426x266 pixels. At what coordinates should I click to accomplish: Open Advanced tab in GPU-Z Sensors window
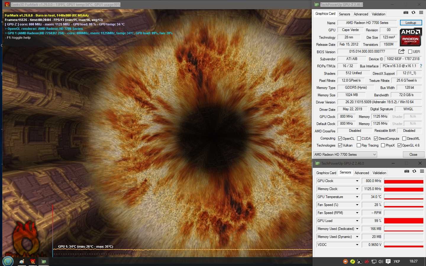click(x=362, y=173)
